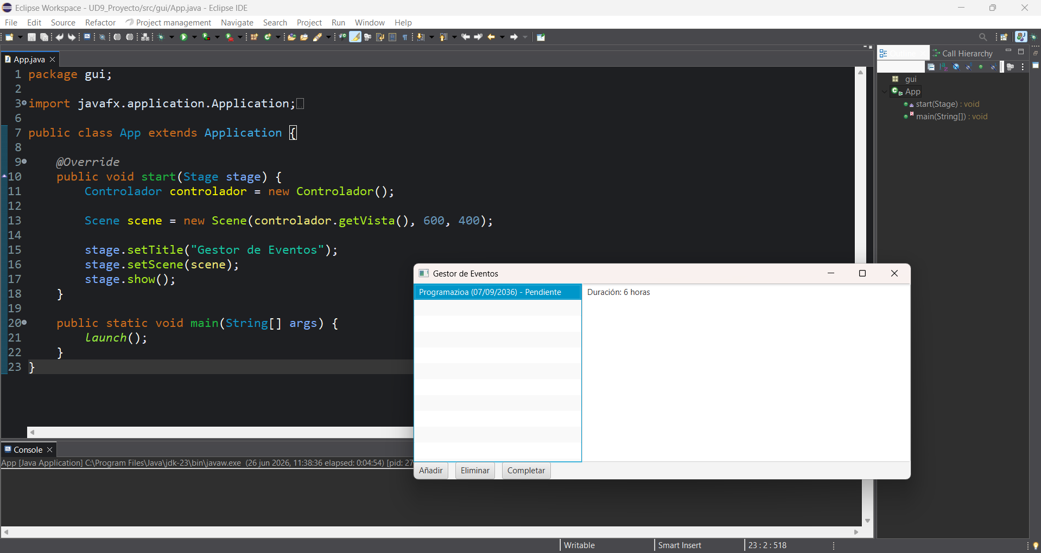The width and height of the screenshot is (1041, 553).
Task: Click the Coverage run icon
Action: point(207,37)
